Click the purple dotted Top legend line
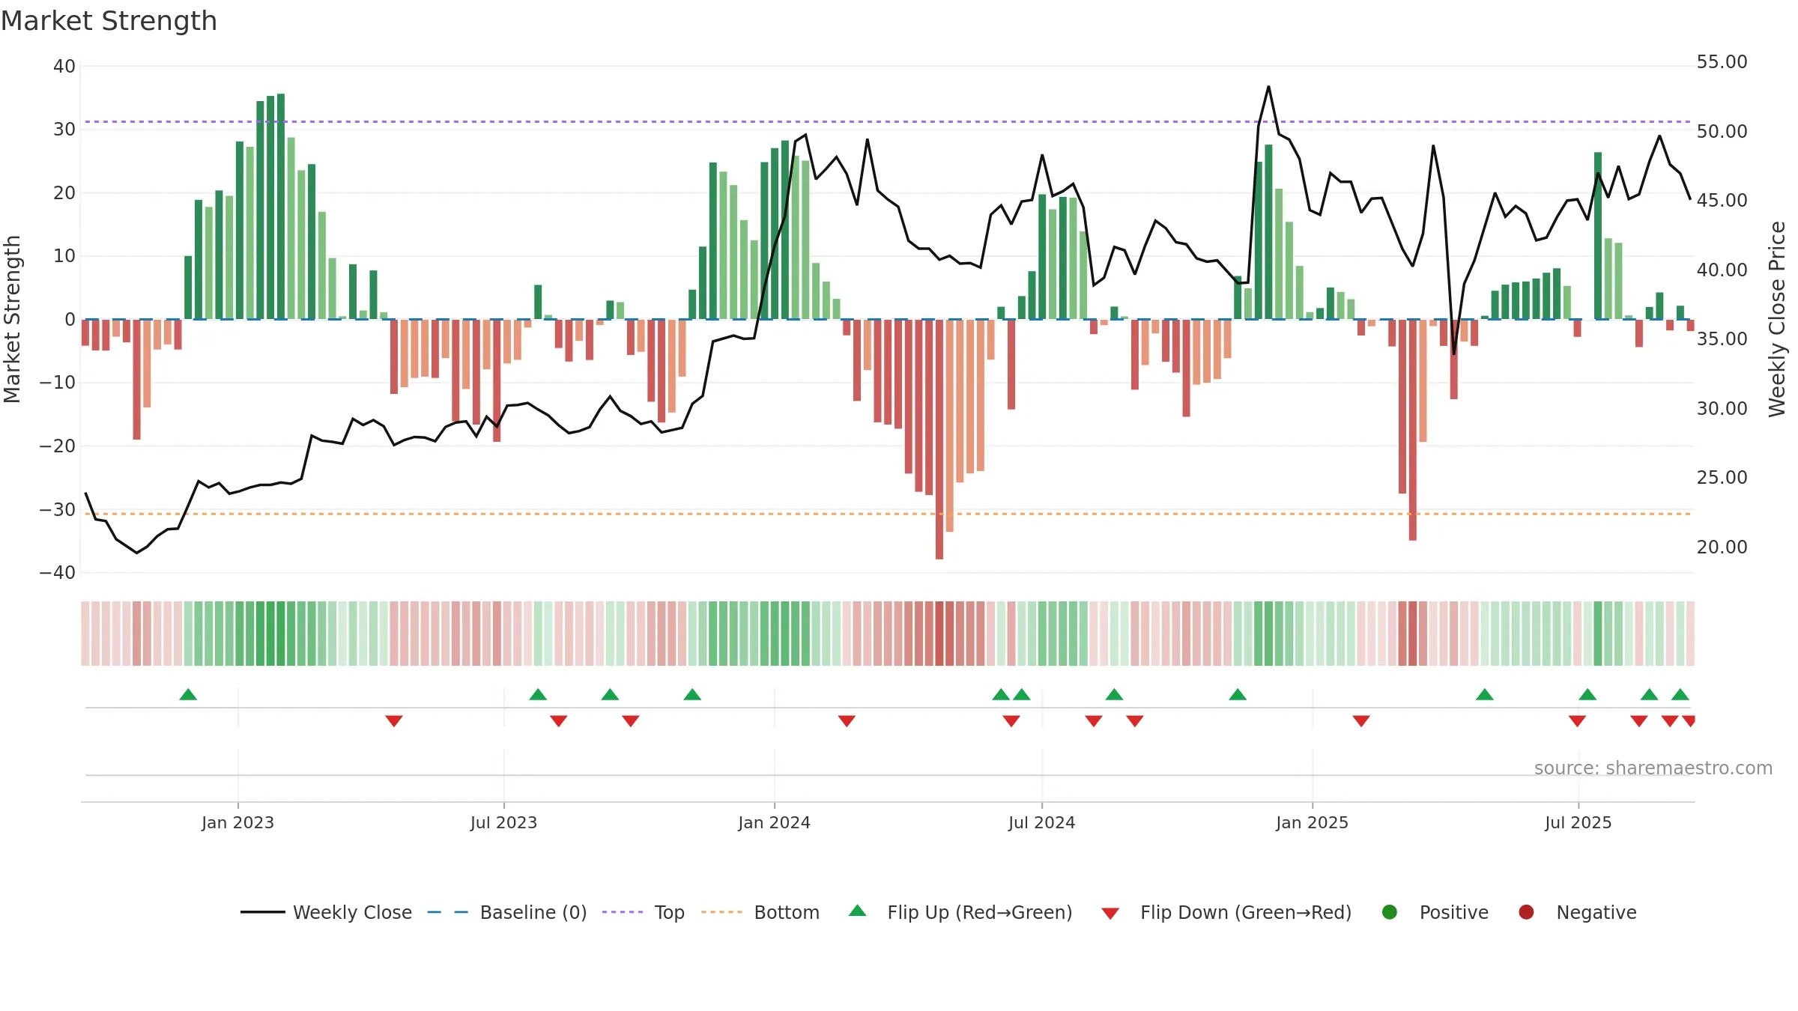The width and height of the screenshot is (1798, 1011). [x=623, y=912]
